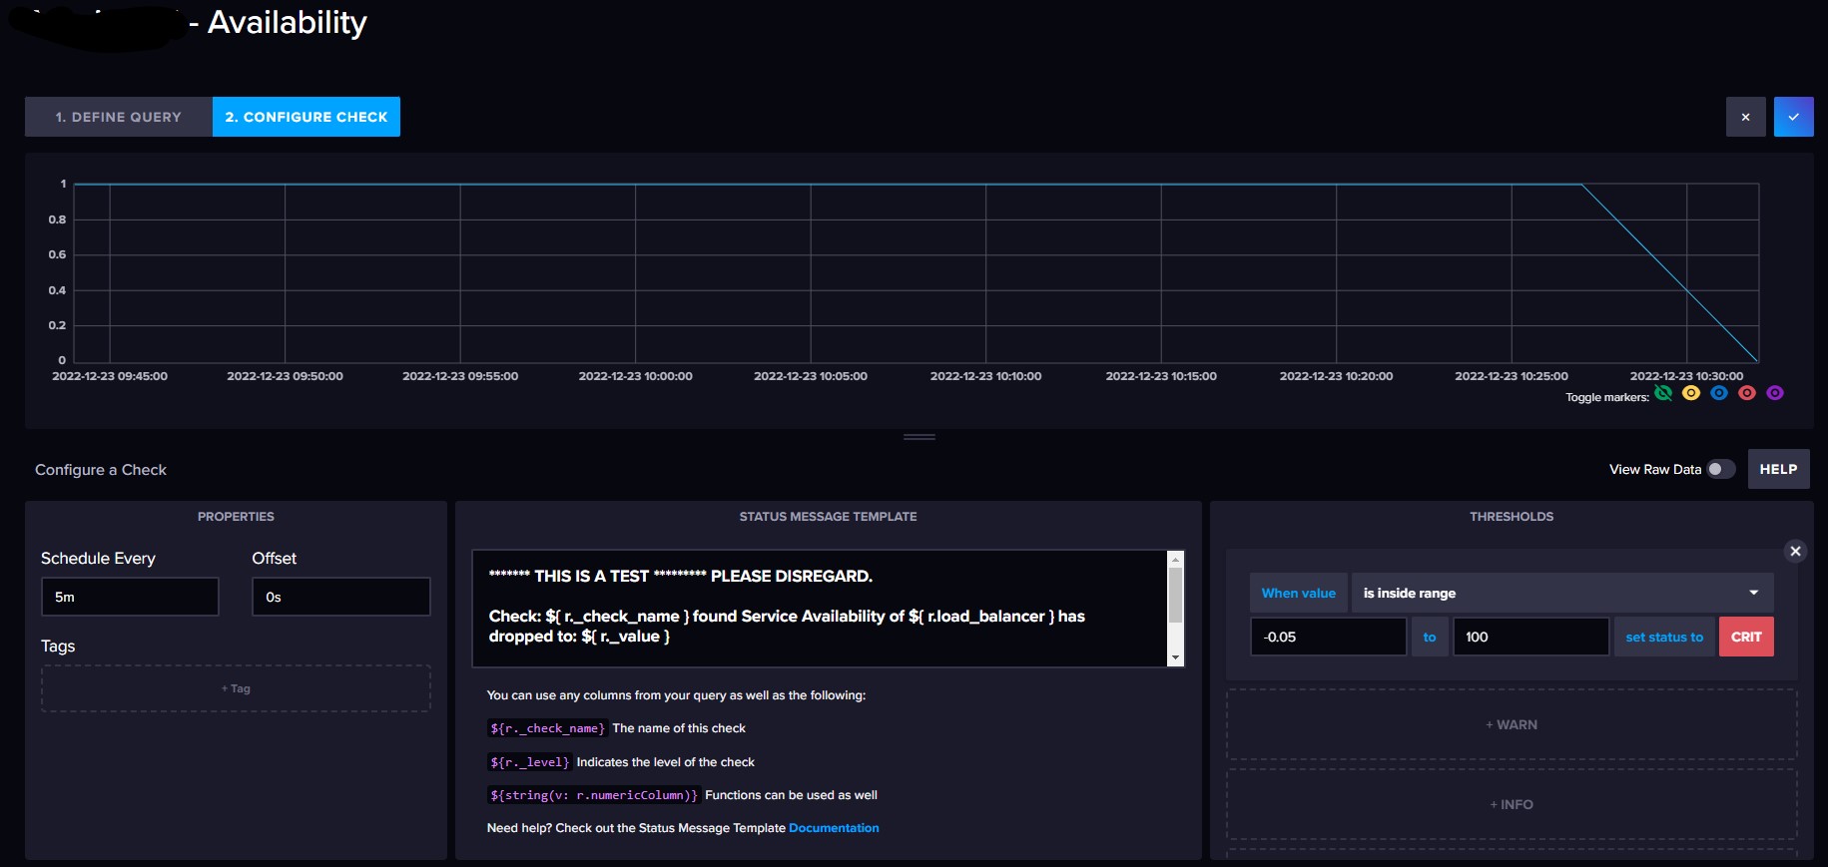Screen dimensions: 1828x867
Task: Toggle the purple eye marker
Action: click(x=1775, y=393)
